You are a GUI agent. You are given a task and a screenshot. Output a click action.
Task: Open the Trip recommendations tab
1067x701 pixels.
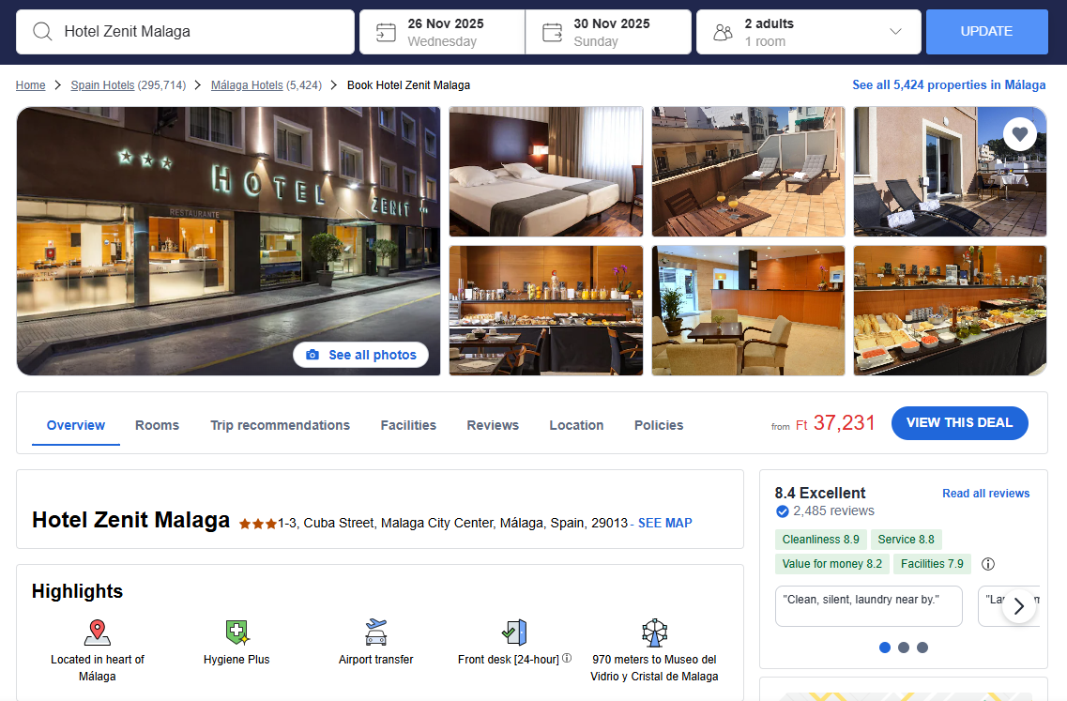tap(280, 425)
